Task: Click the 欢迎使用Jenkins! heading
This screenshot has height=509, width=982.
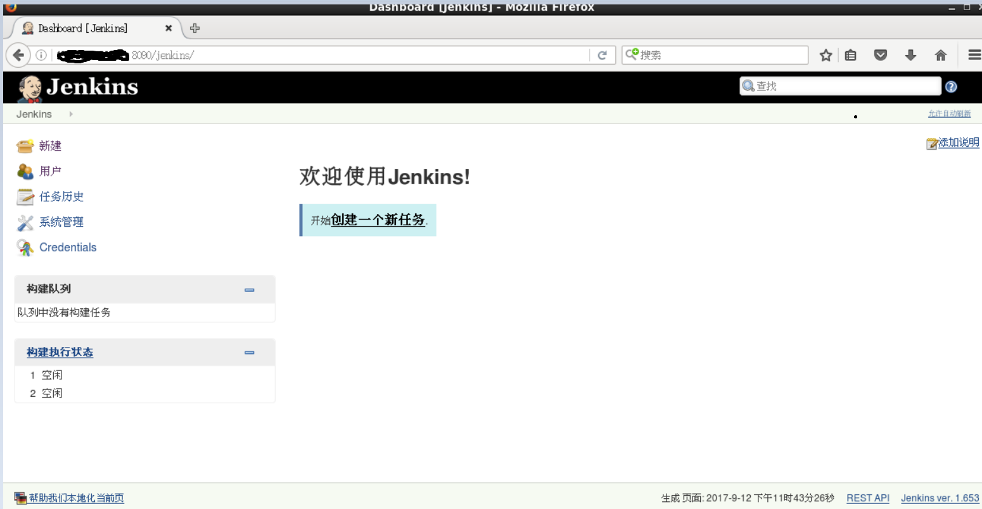Action: click(385, 177)
